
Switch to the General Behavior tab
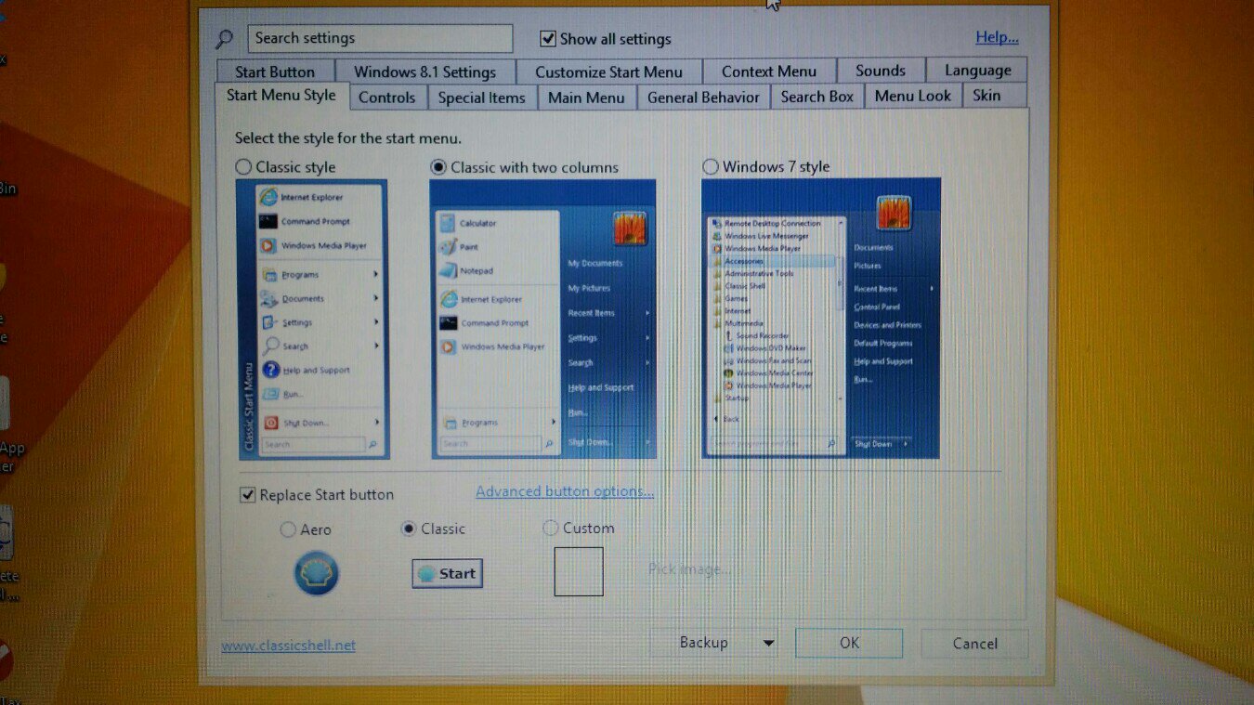[x=703, y=97]
